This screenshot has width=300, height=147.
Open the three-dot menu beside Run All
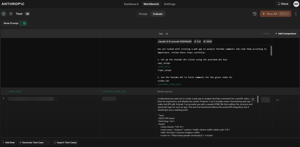coord(296,14)
